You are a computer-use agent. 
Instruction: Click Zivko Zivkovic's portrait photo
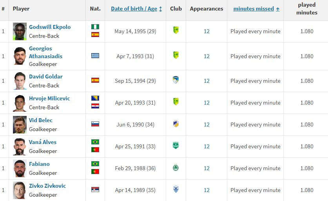point(20,190)
